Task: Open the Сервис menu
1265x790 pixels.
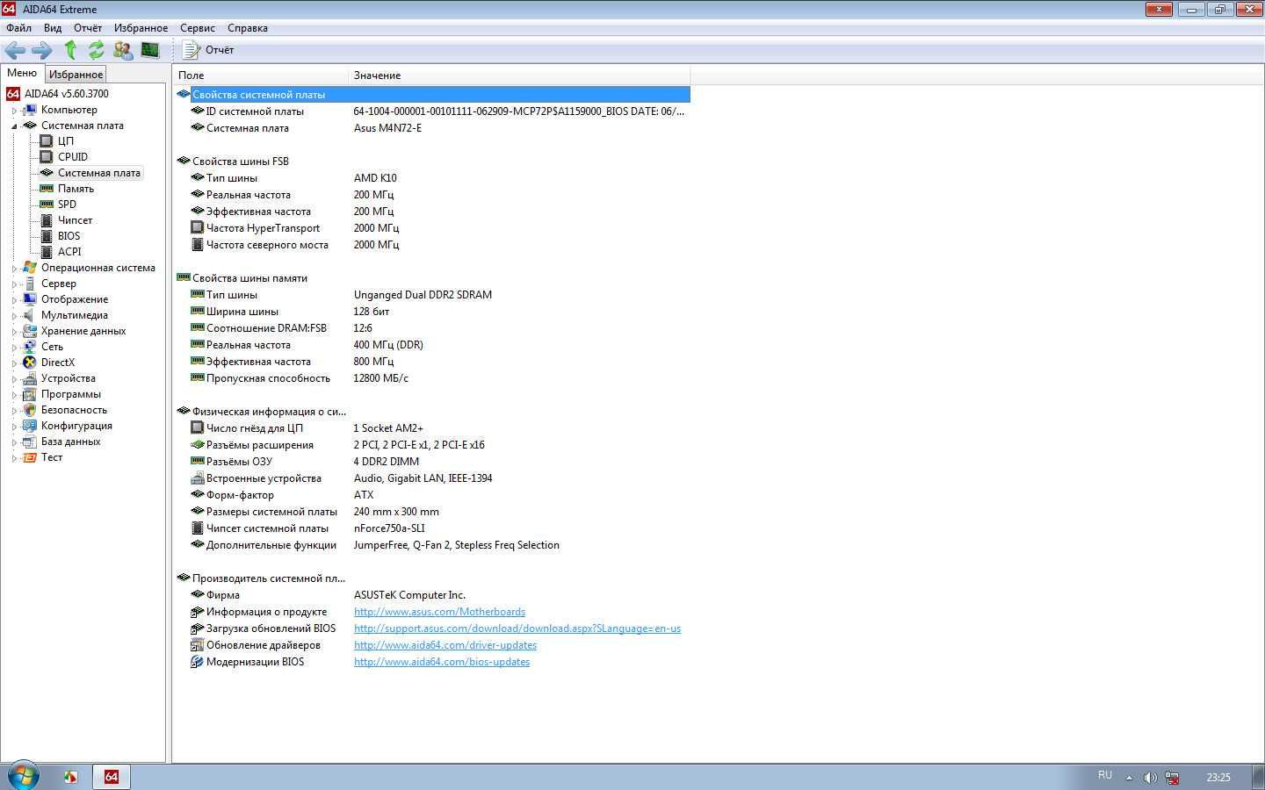Action: tap(198, 28)
